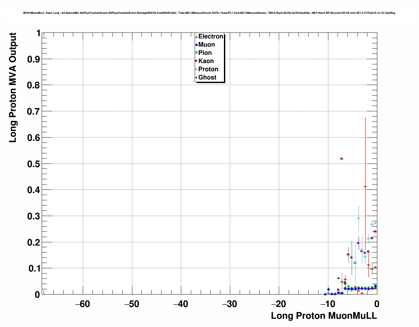This screenshot has width=419, height=327.
Task: Select the purple Kaon square legend marker
Action: coord(196,61)
